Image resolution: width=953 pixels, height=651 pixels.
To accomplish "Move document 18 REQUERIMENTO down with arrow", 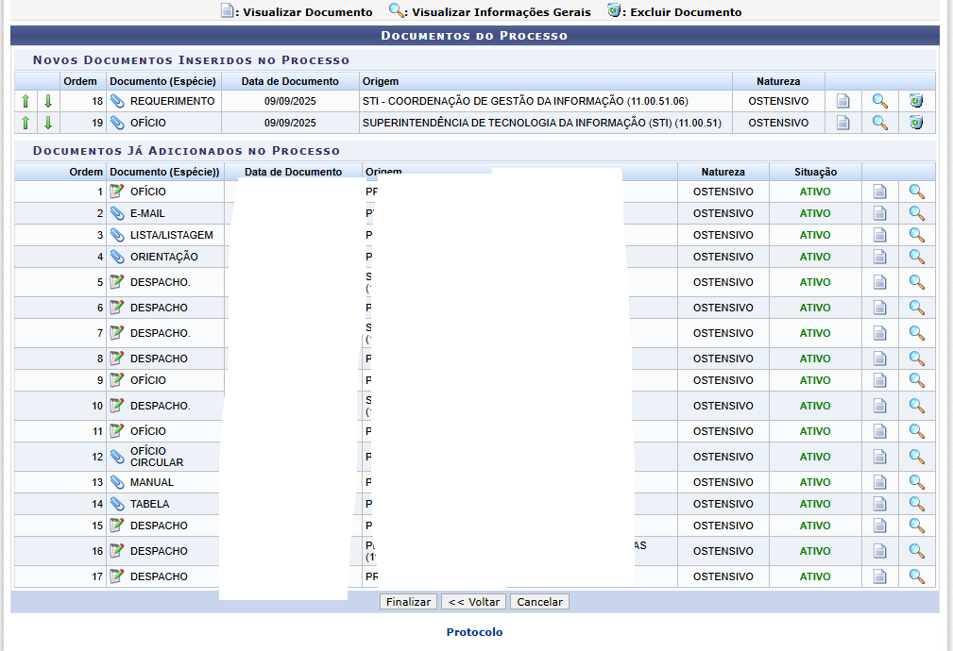I will (48, 101).
